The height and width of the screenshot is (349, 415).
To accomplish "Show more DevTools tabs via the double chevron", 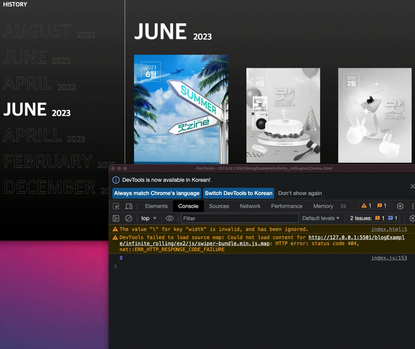I will coord(343,206).
